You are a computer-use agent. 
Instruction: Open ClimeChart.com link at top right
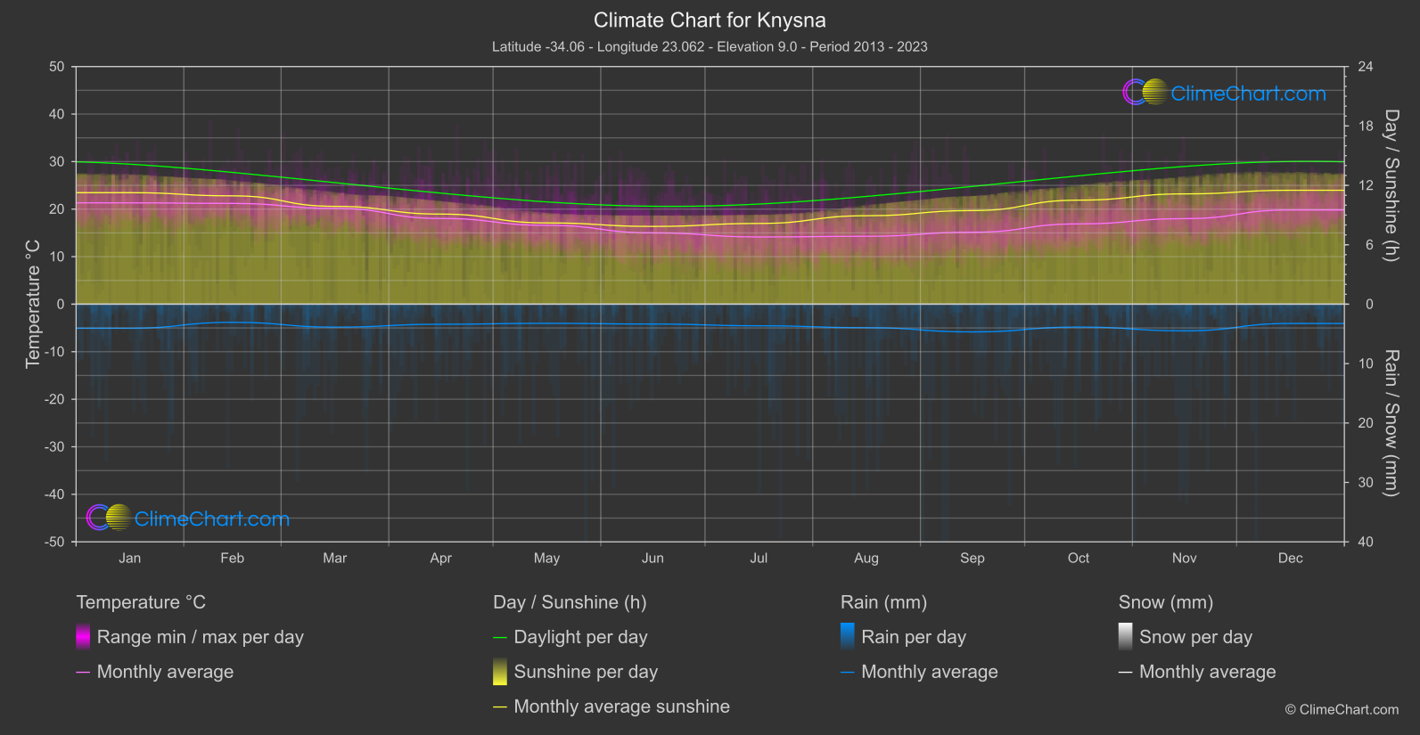tap(1248, 94)
